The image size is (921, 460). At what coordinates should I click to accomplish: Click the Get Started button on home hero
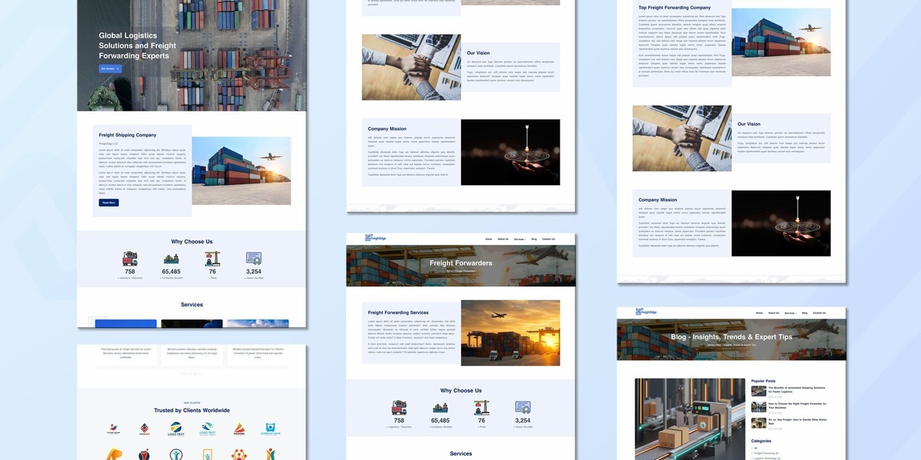pyautogui.click(x=110, y=69)
